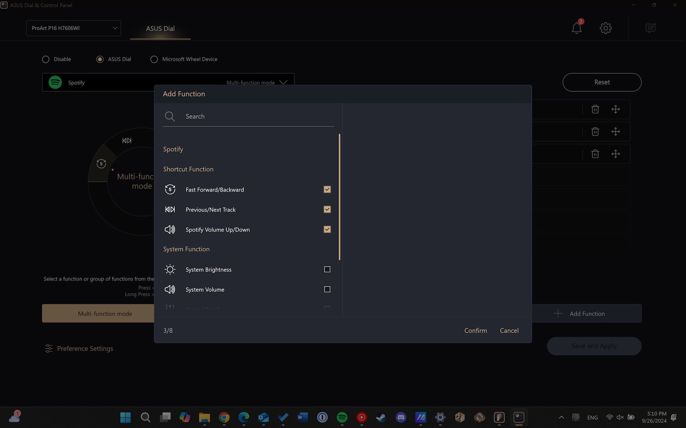Click the Shortcut Function category heading
The height and width of the screenshot is (428, 686).
(x=188, y=169)
